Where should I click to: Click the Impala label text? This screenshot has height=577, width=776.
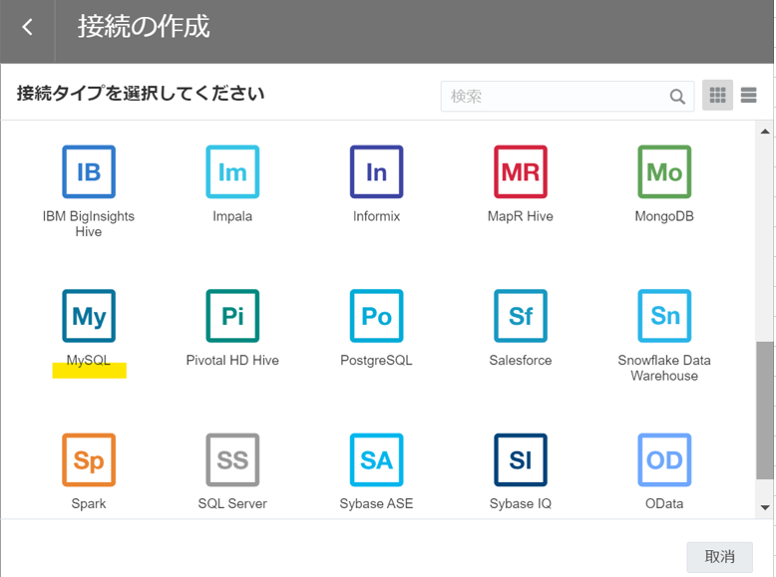point(232,216)
